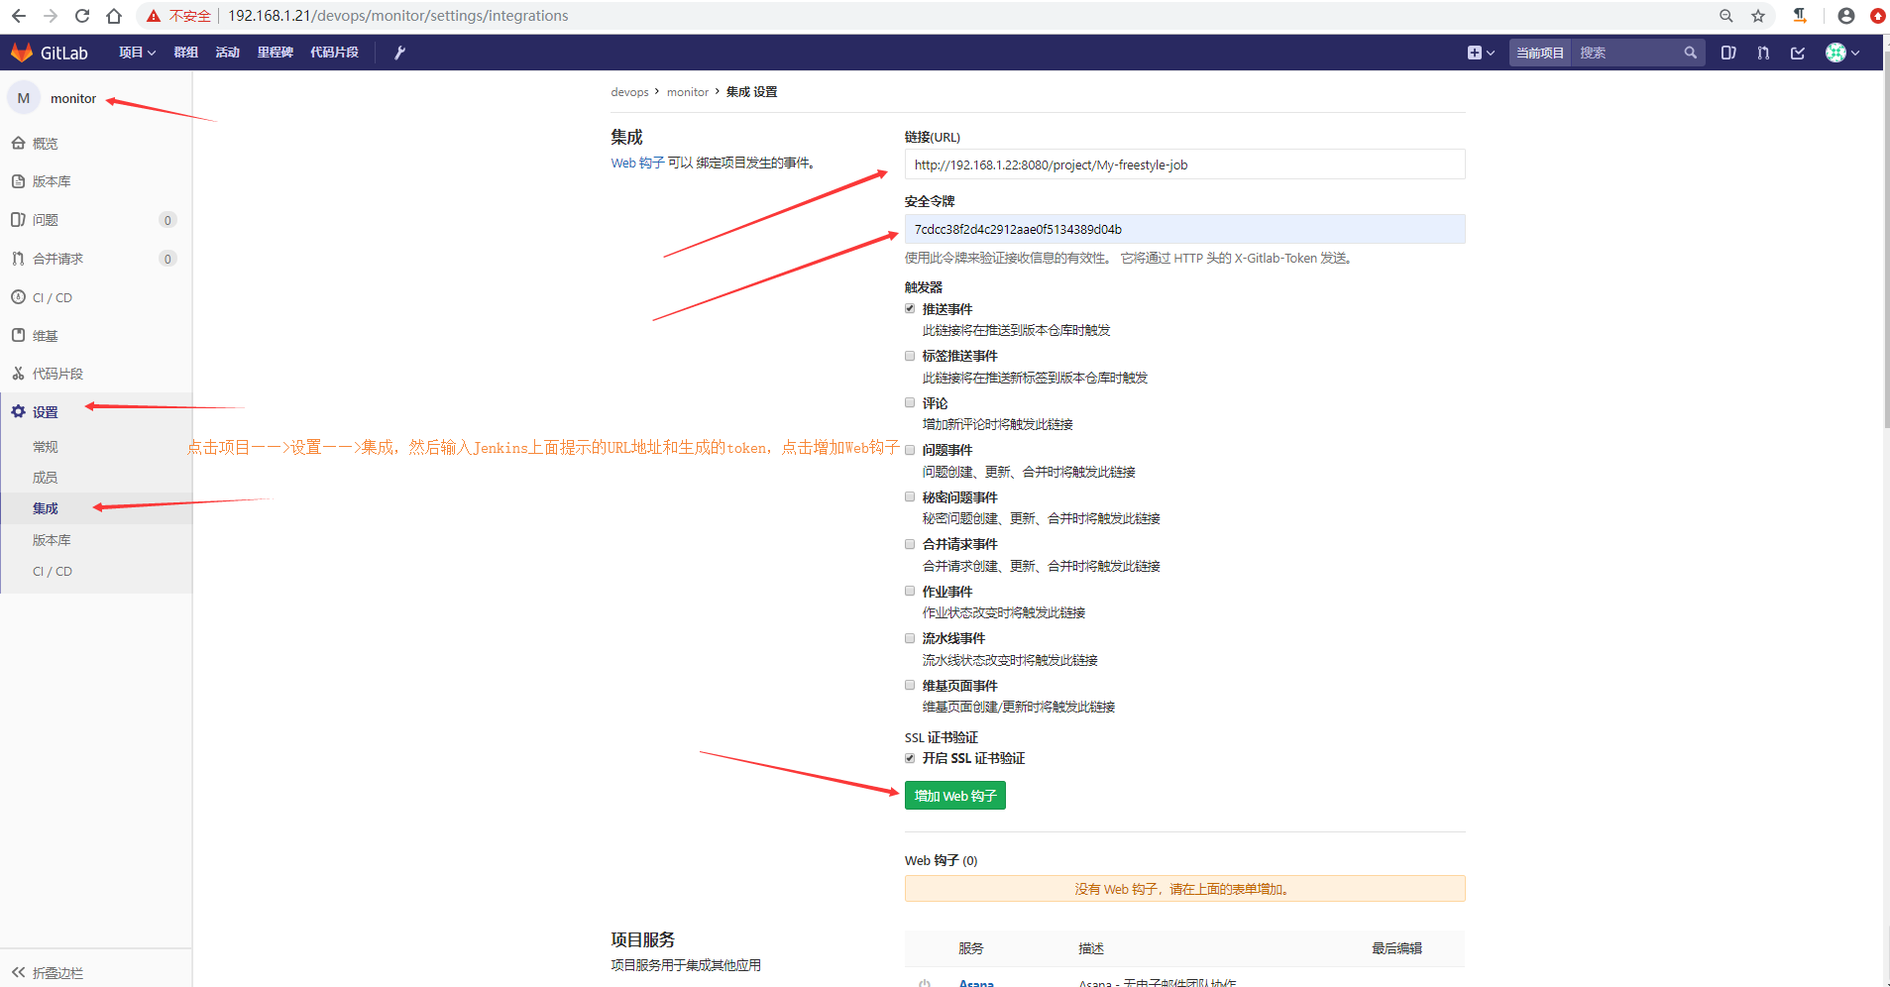Select 集成 under settings
The image size is (1890, 987).
point(46,508)
